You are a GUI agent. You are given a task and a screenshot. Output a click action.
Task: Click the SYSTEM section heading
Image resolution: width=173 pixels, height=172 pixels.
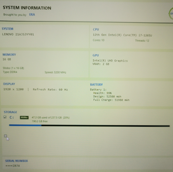tap(8, 29)
